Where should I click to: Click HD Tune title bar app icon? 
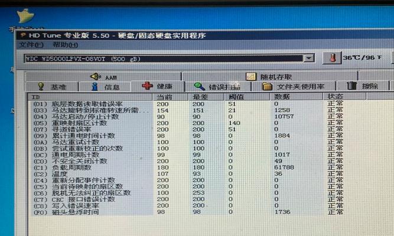[23, 35]
